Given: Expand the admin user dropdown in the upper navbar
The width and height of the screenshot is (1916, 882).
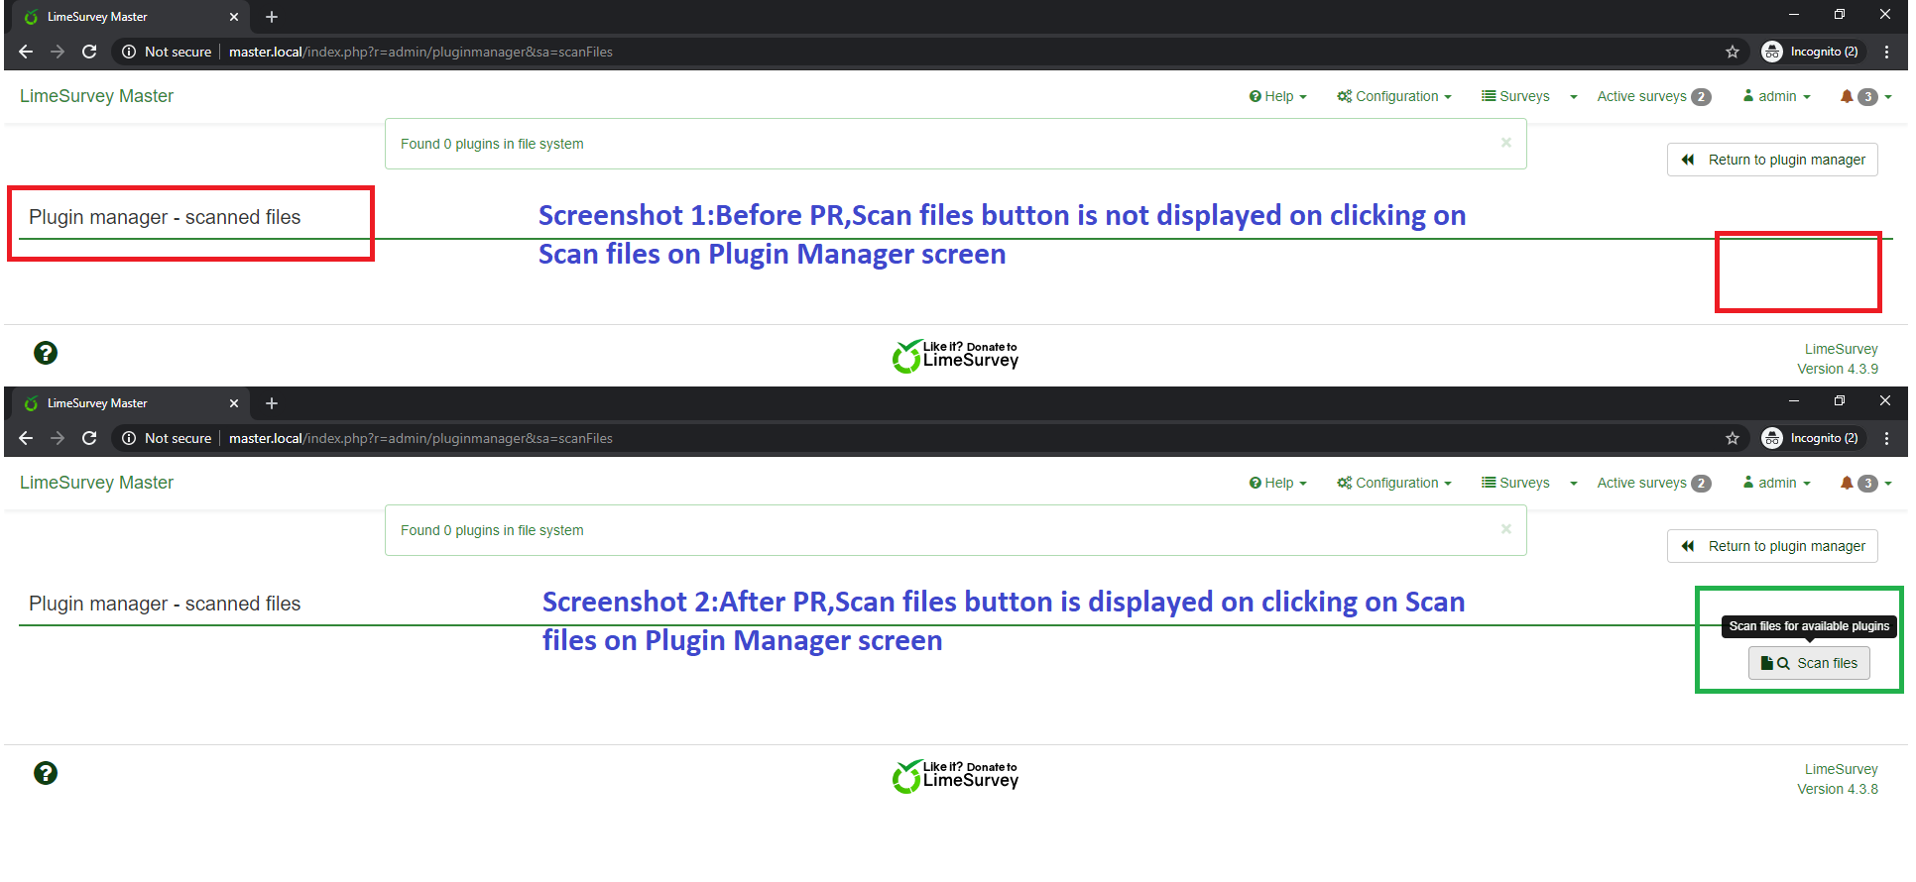Looking at the screenshot, I should pos(1776,96).
